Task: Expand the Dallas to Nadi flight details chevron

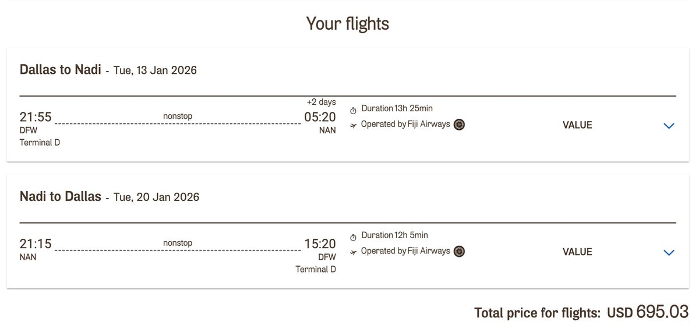Action: pos(669,125)
